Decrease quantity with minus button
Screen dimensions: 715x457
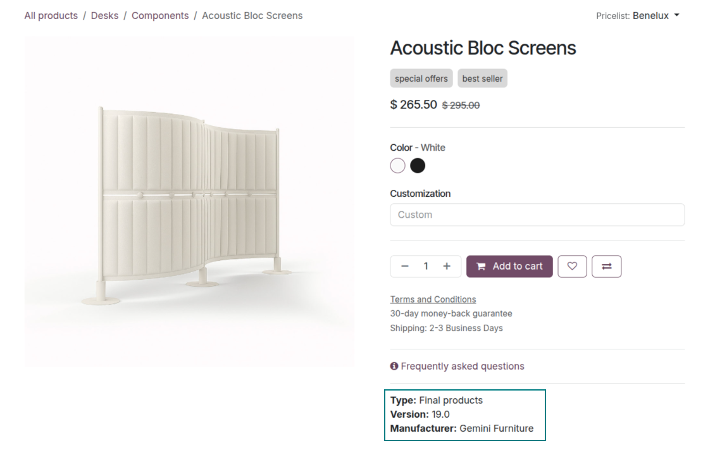[x=405, y=266]
